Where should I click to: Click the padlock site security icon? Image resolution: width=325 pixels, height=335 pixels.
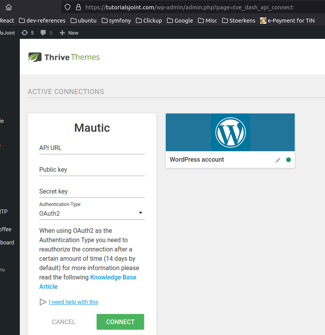coord(78,7)
